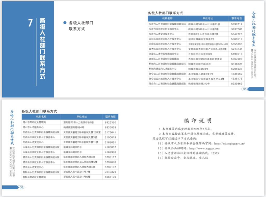Screen dimensions: 266x197
Task: Select phone number 5055096
Action: click(237, 44)
